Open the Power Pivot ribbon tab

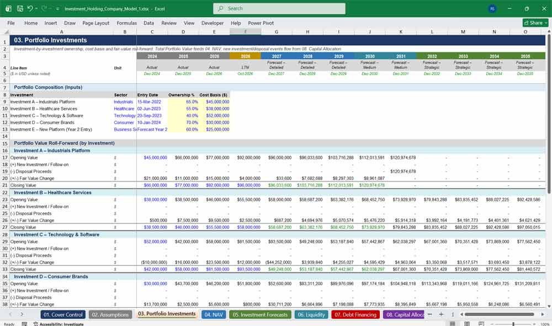pyautogui.click(x=261, y=23)
